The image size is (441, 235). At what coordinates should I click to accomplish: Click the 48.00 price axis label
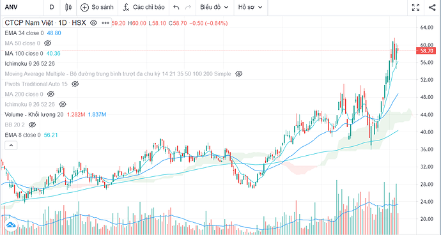coord(427,97)
